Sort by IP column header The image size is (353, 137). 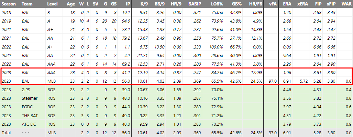tap(128, 4)
